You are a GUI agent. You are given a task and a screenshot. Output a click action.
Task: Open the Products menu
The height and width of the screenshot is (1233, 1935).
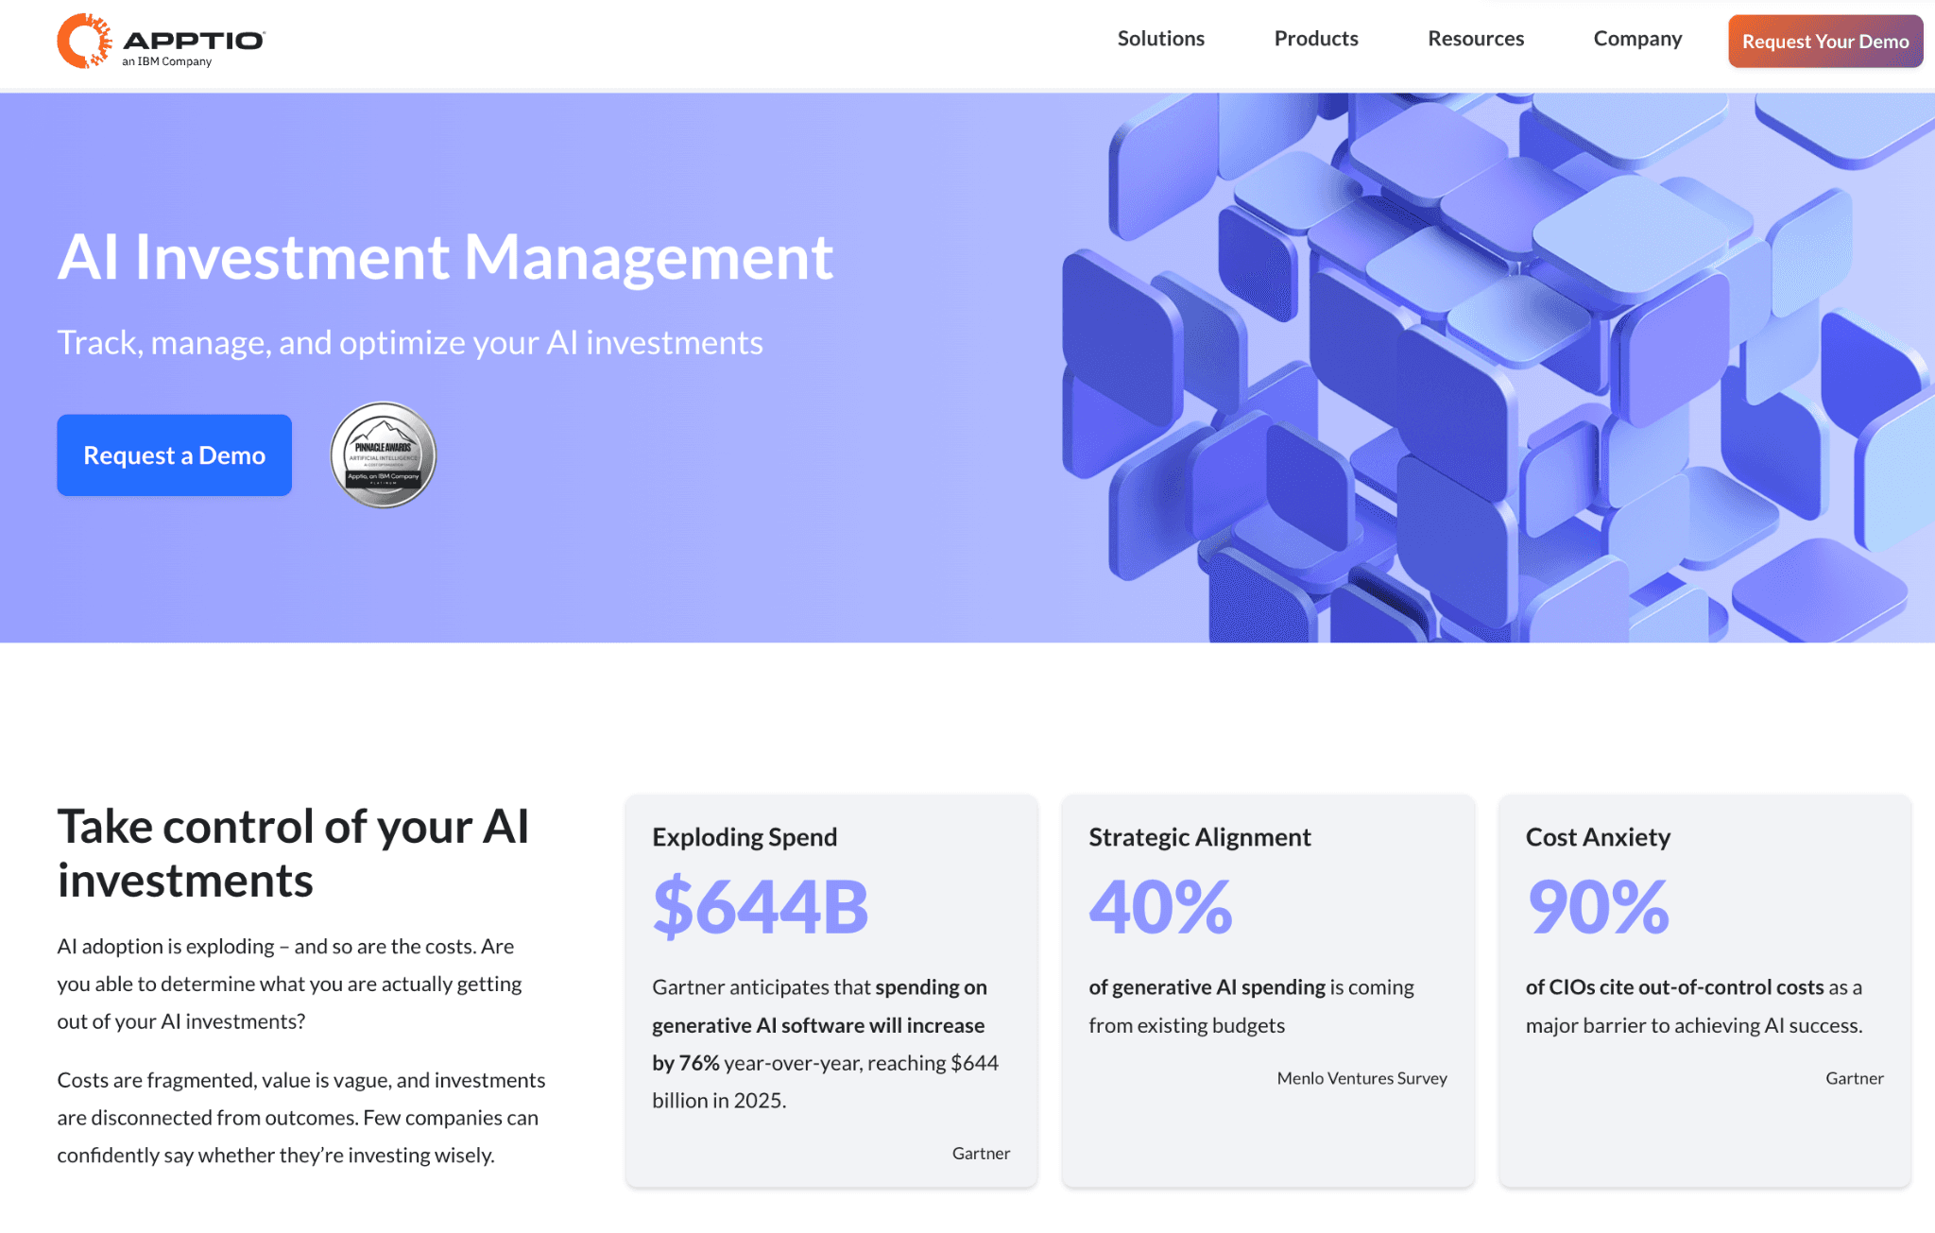pyautogui.click(x=1315, y=39)
